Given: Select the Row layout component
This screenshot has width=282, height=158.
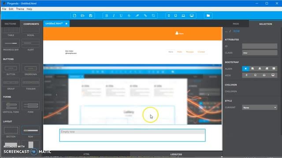Looking at the screenshot, I should coord(30,132).
